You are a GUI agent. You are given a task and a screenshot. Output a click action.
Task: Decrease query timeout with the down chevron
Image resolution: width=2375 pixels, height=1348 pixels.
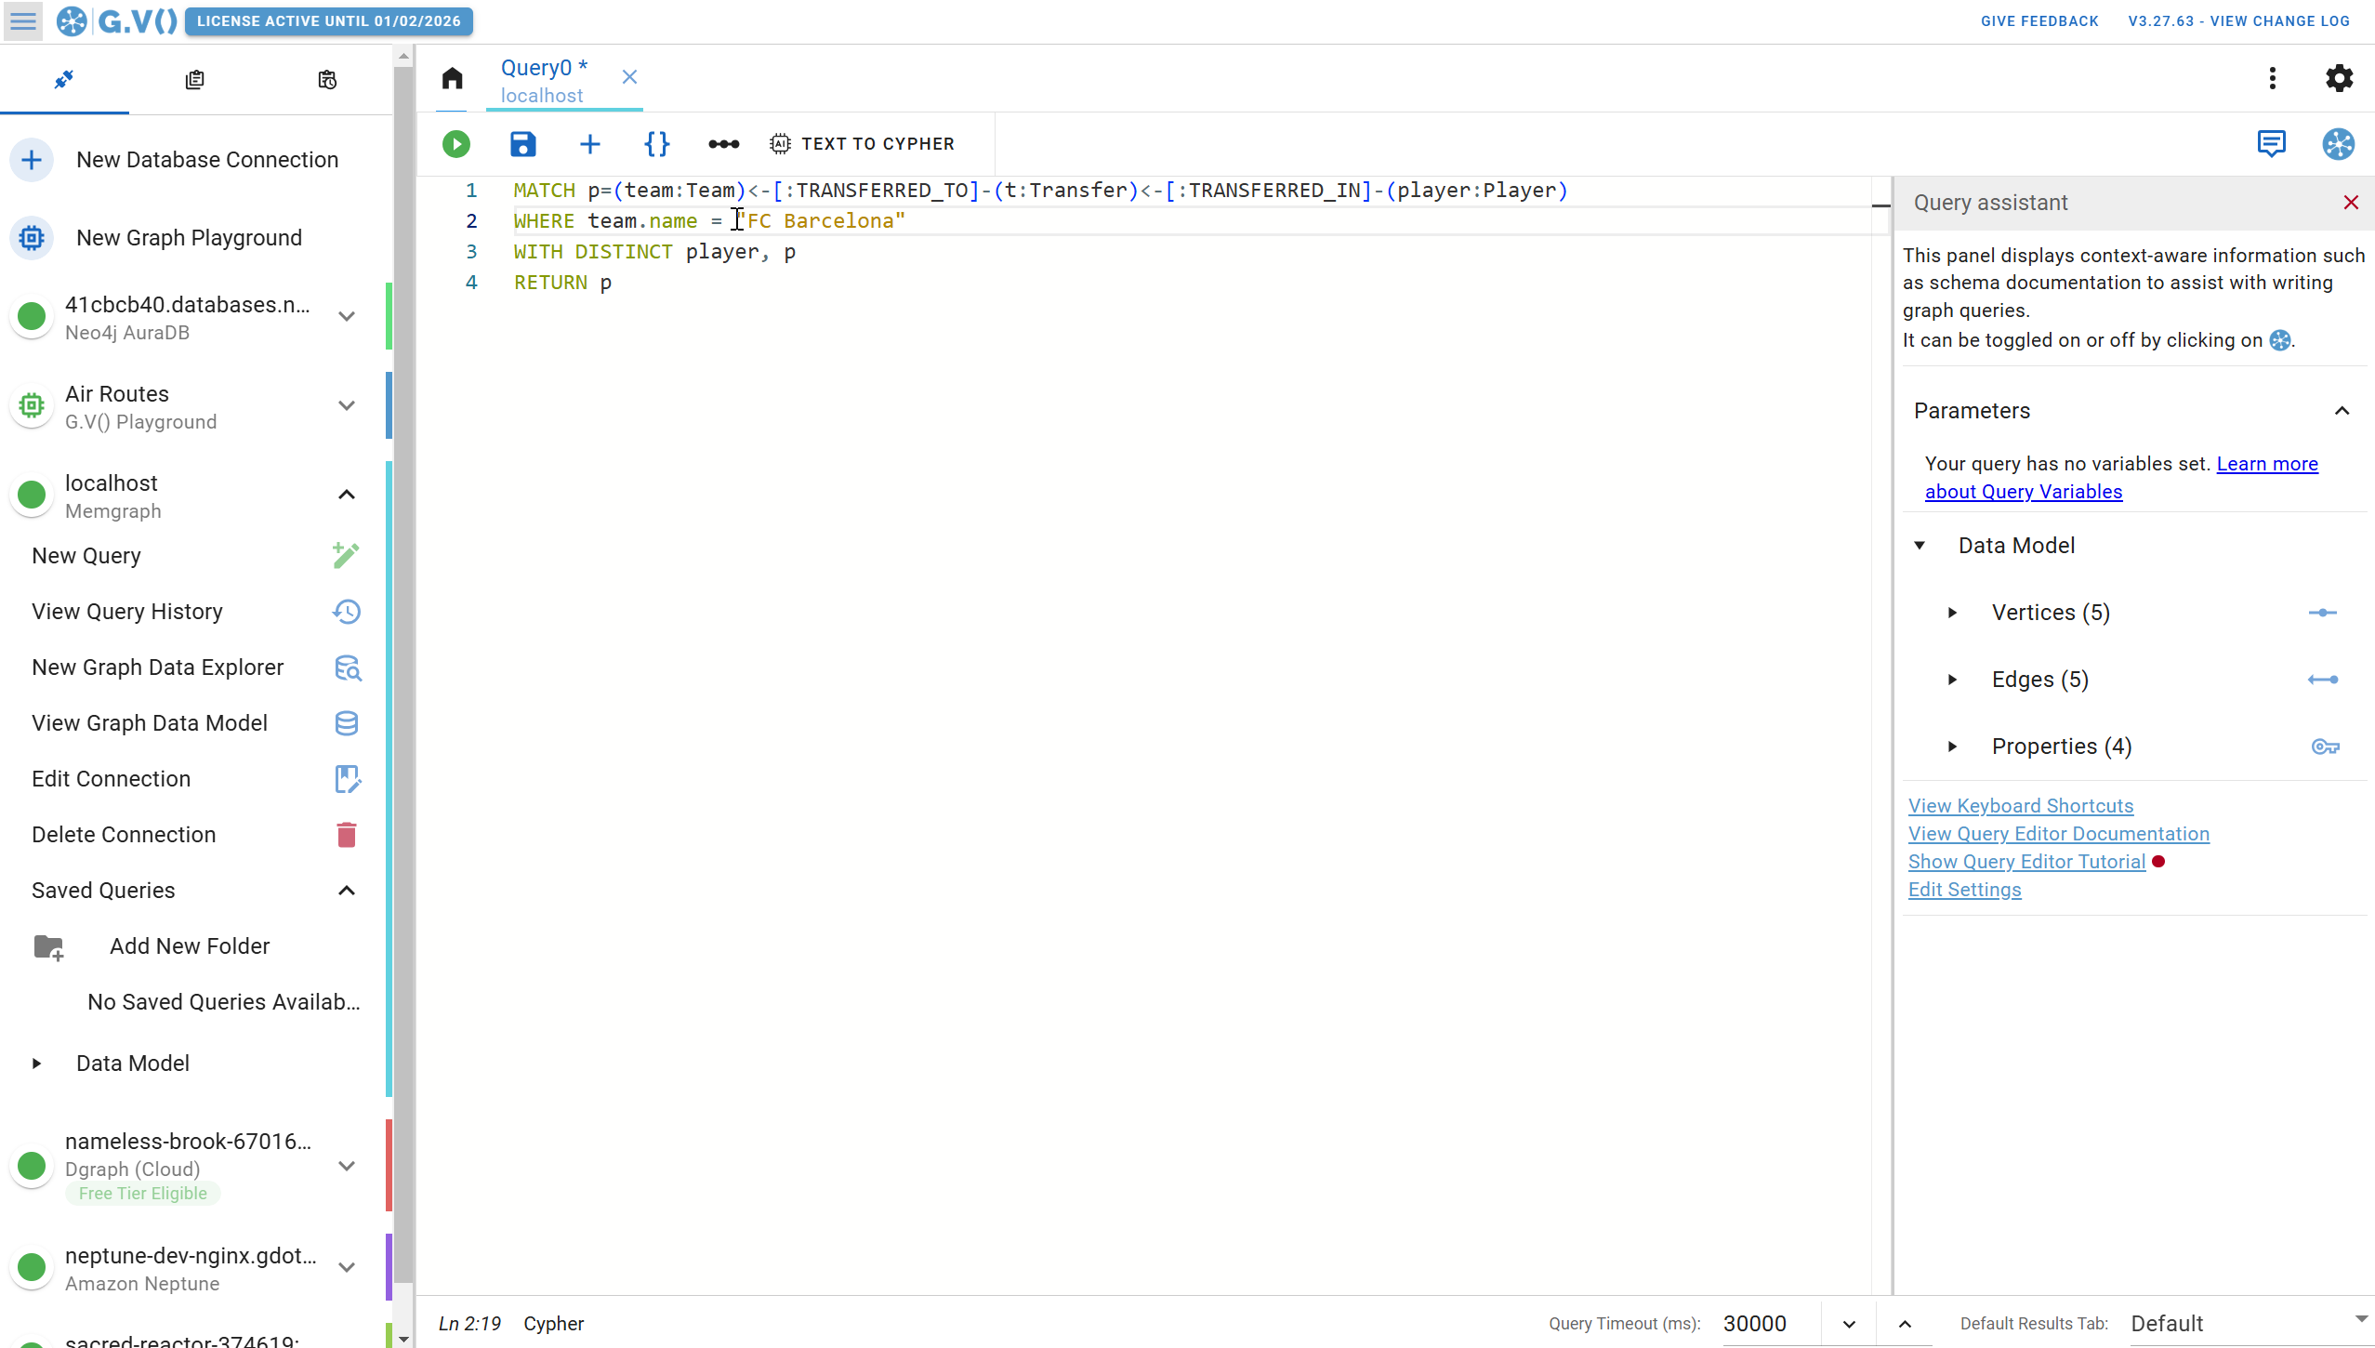pyautogui.click(x=1849, y=1325)
